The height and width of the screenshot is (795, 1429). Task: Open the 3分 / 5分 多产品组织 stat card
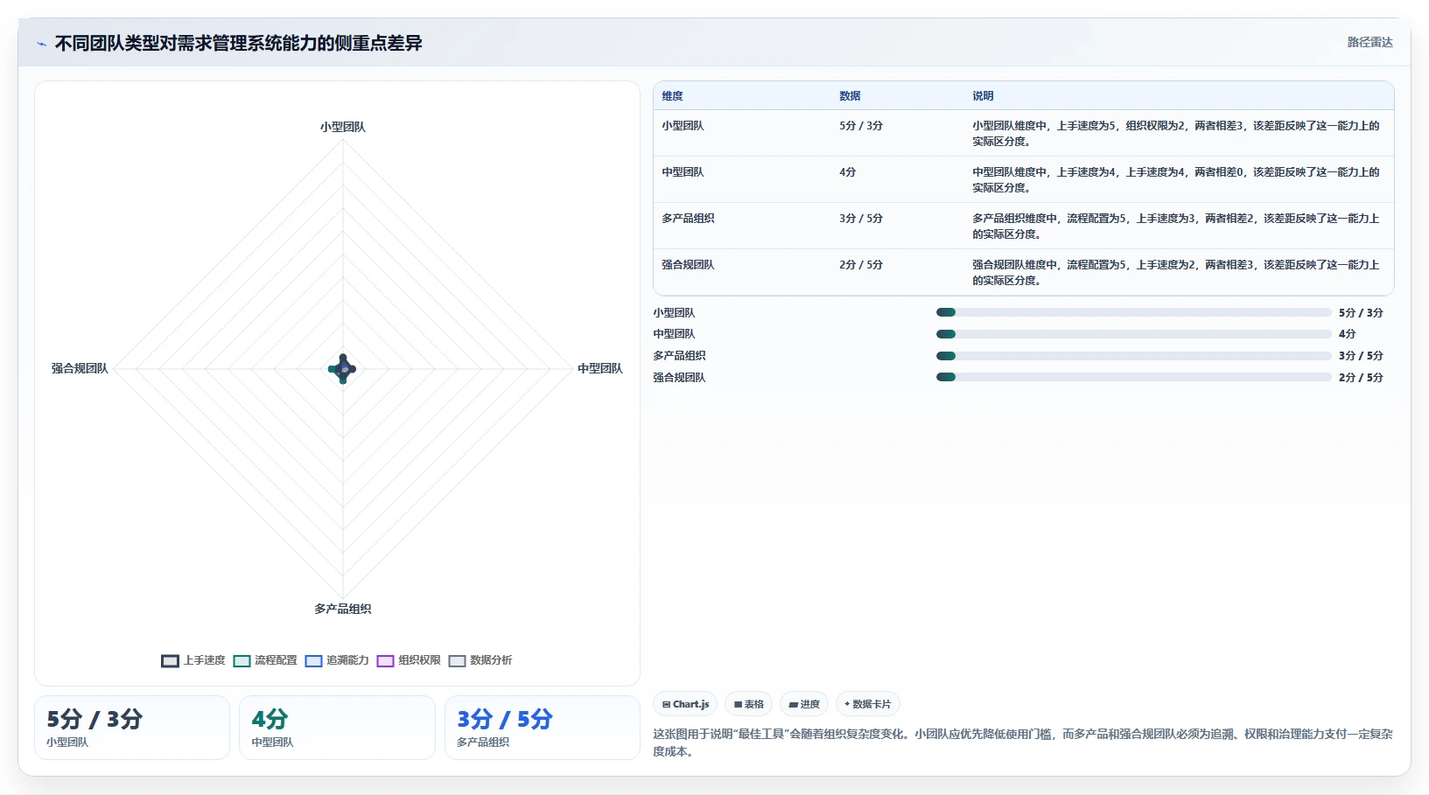click(x=543, y=728)
